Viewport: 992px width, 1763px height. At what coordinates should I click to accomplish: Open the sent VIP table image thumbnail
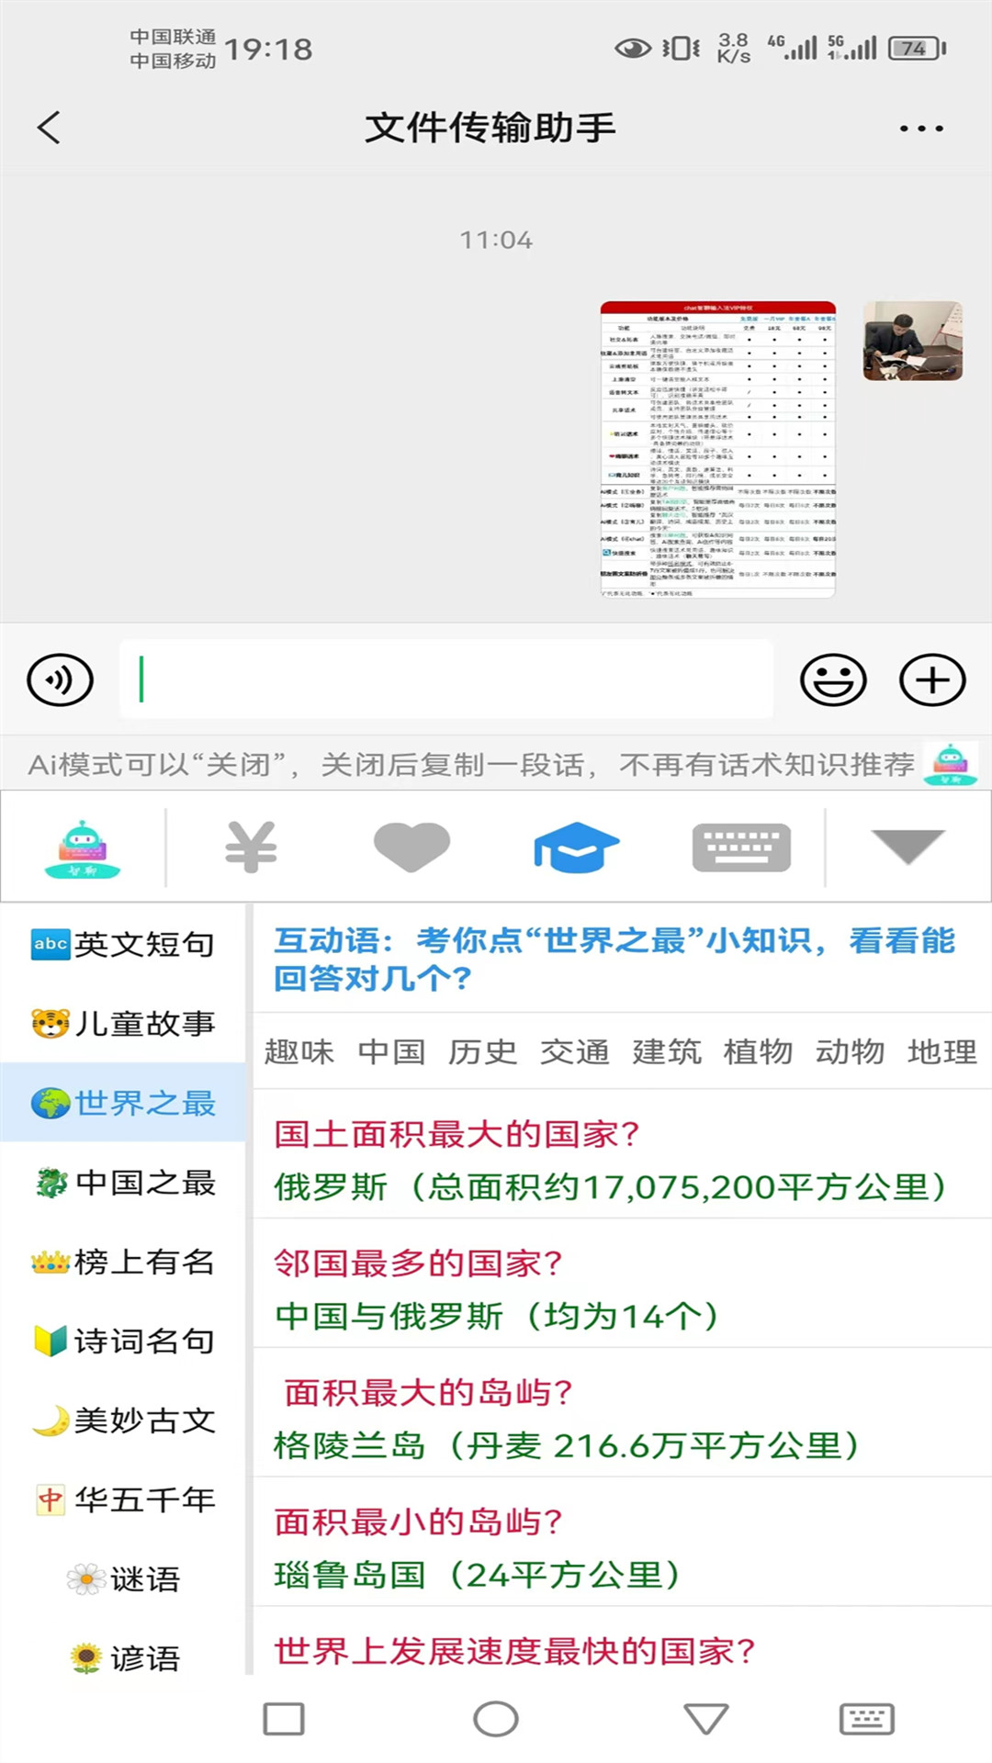[717, 450]
